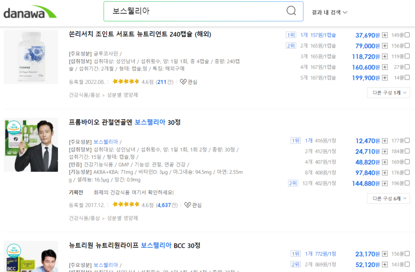Click plus icon next to 79,000원
This screenshot has height=272, width=415.
[x=385, y=46]
